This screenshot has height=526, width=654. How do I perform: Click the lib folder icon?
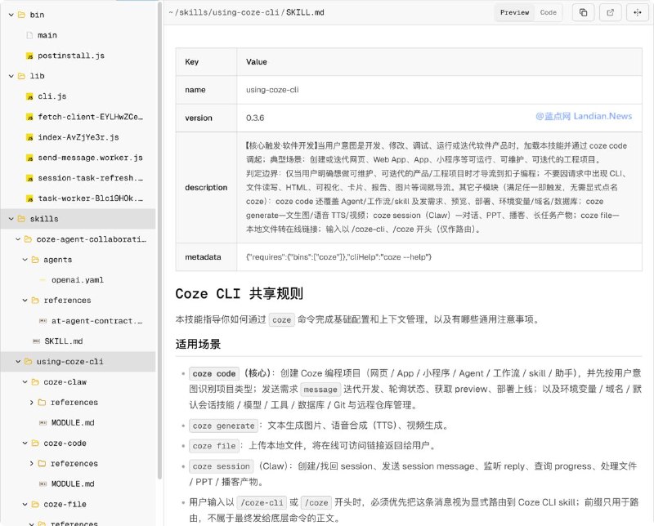[22, 76]
